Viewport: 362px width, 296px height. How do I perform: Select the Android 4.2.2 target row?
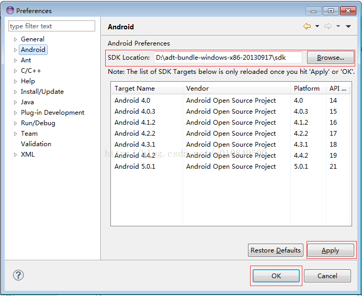coord(231,134)
